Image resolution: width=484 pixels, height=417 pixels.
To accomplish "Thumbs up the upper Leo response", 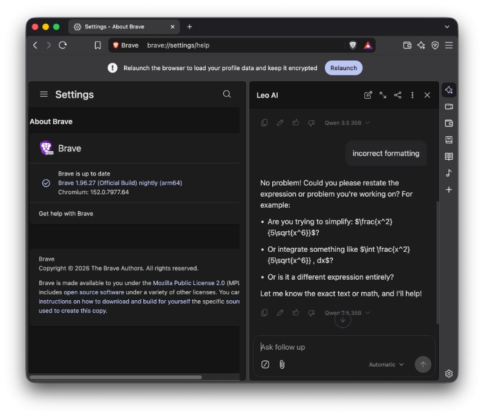I will click(296, 123).
